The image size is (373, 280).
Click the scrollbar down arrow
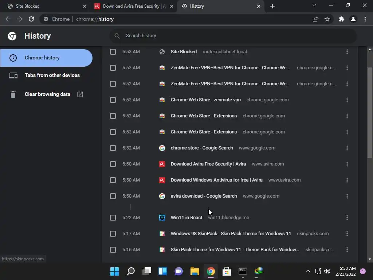click(x=370, y=259)
